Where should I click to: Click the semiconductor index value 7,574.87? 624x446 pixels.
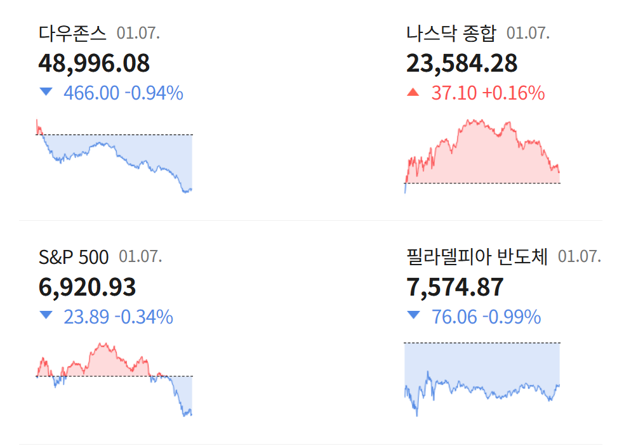tap(455, 287)
